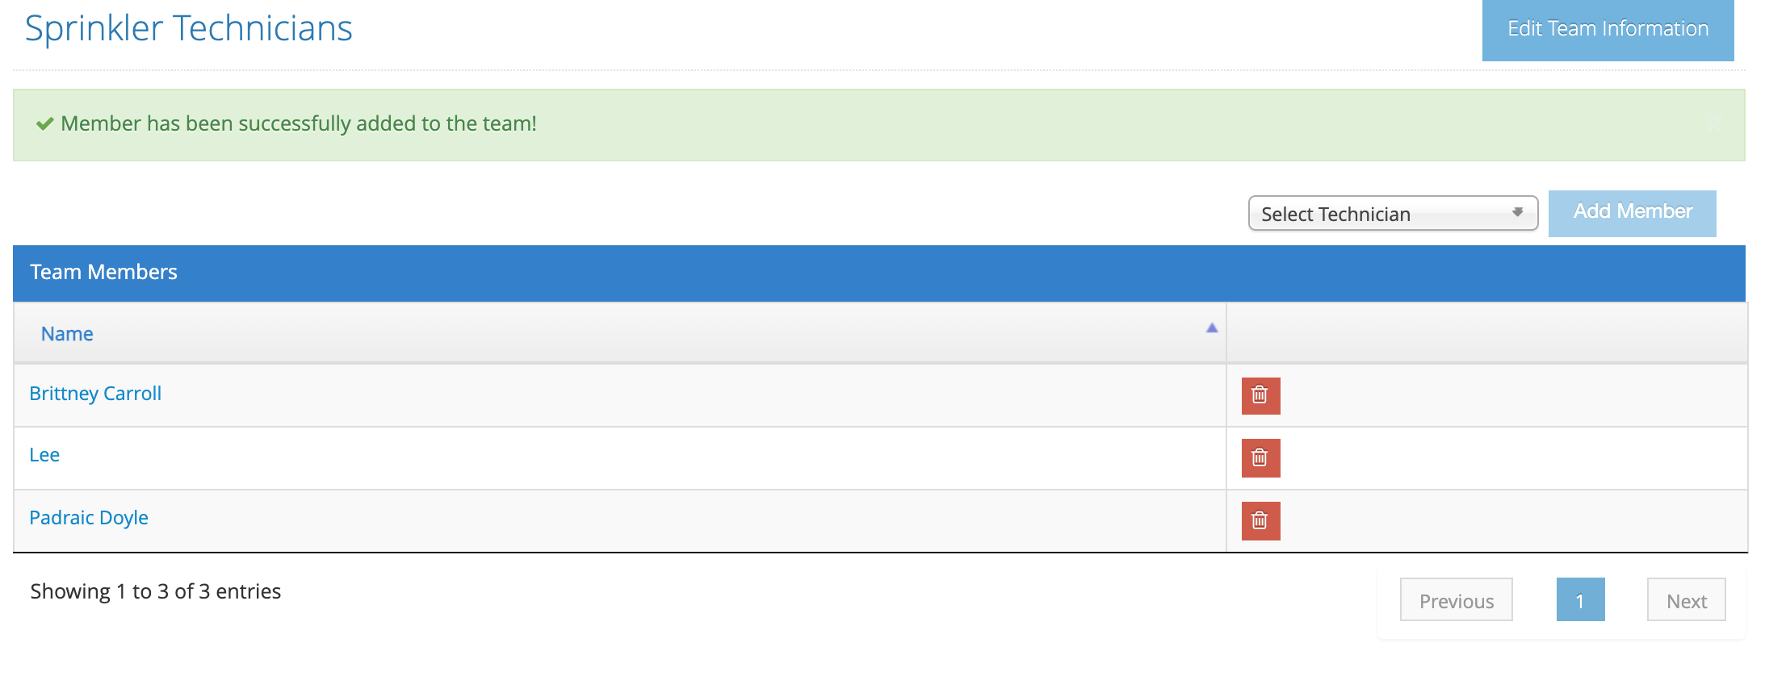
Task: Click the Showing 1 to 3 entries text
Action: point(156,592)
